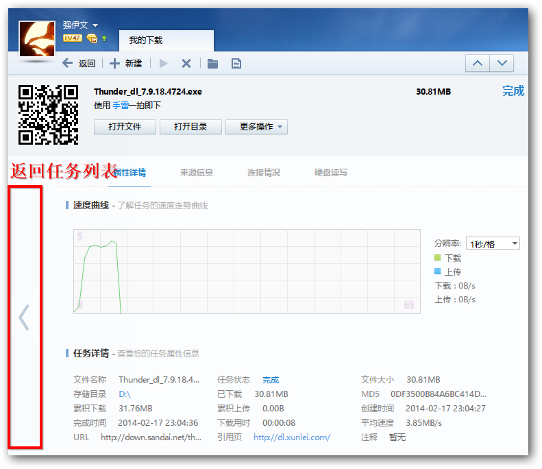Click the 累积下载 value 31.76MB
The image size is (542, 469).
tap(136, 409)
